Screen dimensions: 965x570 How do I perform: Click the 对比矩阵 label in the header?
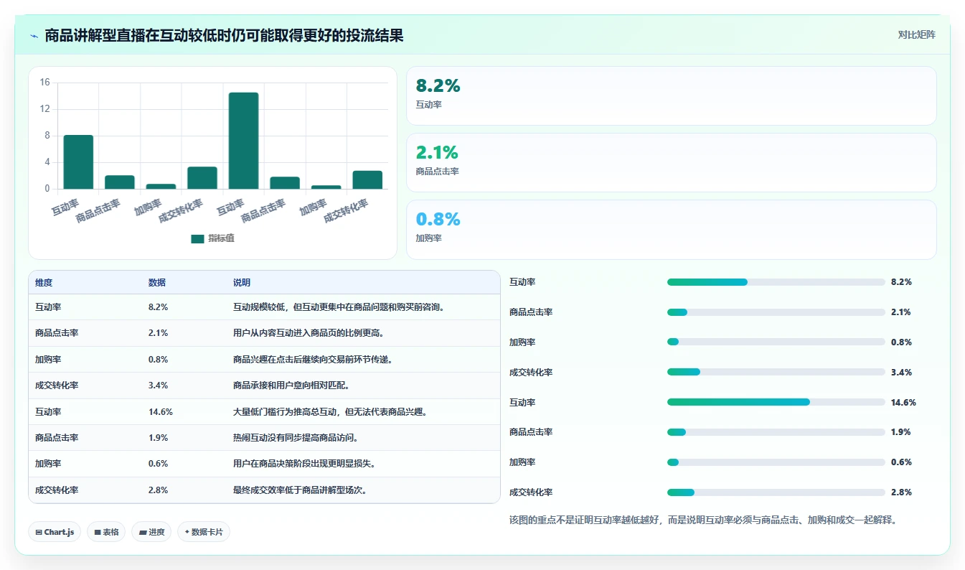pos(916,34)
